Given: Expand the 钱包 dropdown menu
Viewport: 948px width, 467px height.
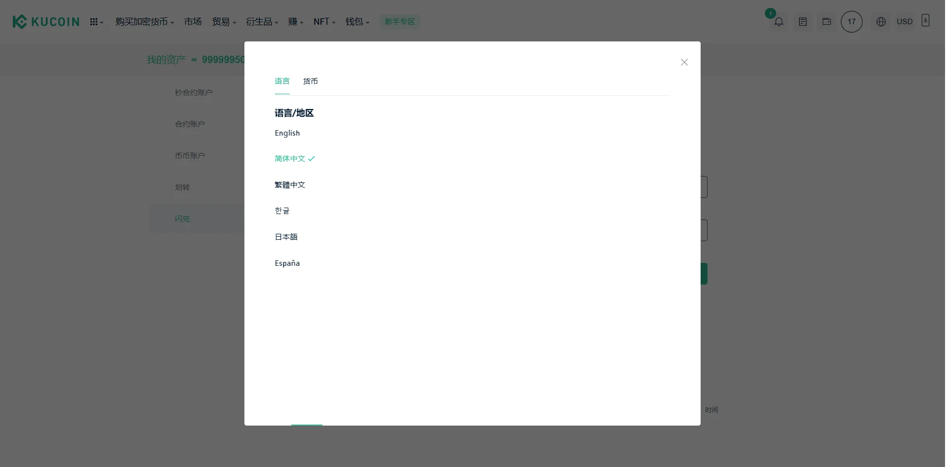Looking at the screenshot, I should (357, 22).
